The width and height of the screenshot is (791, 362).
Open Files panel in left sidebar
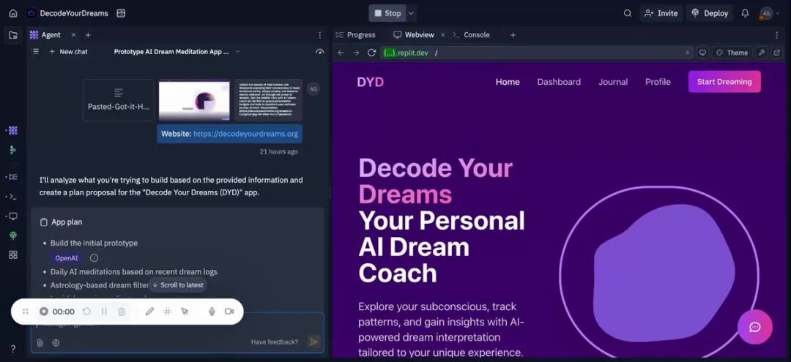(13, 35)
